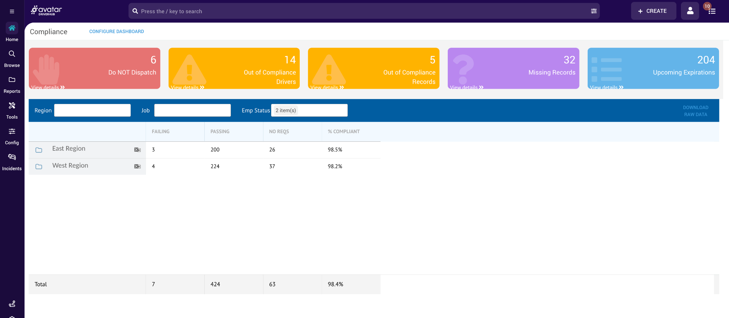
Task: Open the Browse section
Action: click(12, 58)
